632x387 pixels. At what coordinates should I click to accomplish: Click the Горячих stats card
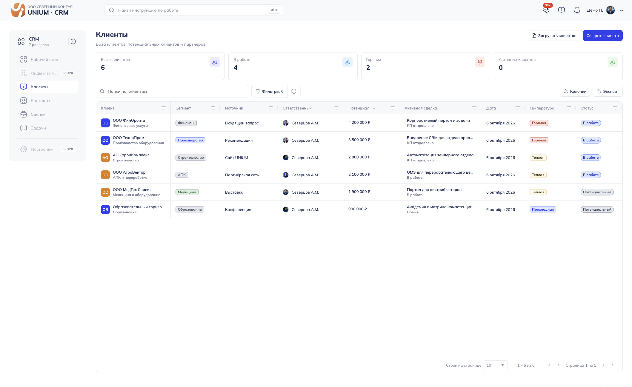(x=425, y=66)
